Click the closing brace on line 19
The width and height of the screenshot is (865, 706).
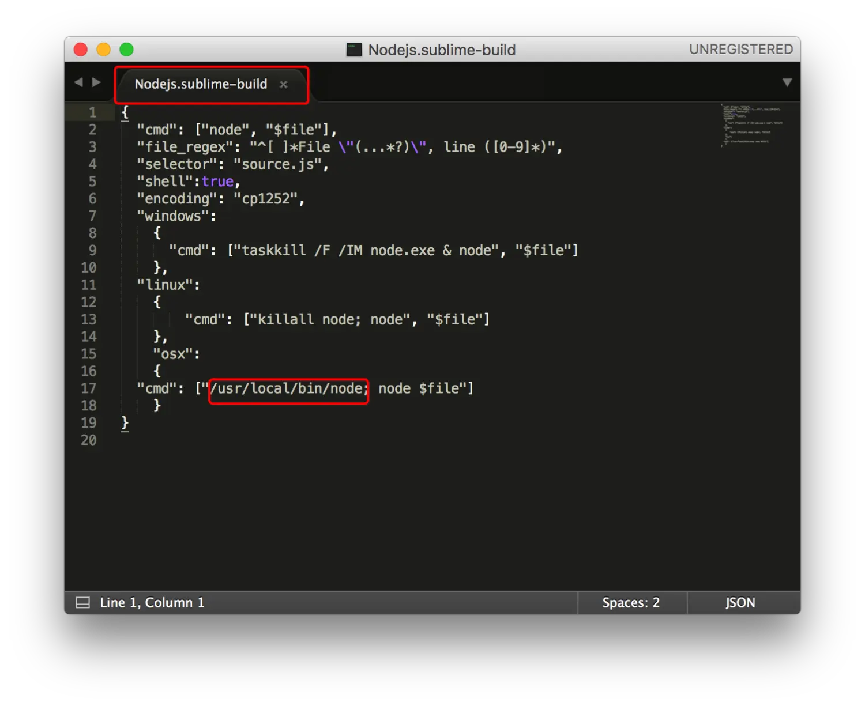pyautogui.click(x=125, y=423)
